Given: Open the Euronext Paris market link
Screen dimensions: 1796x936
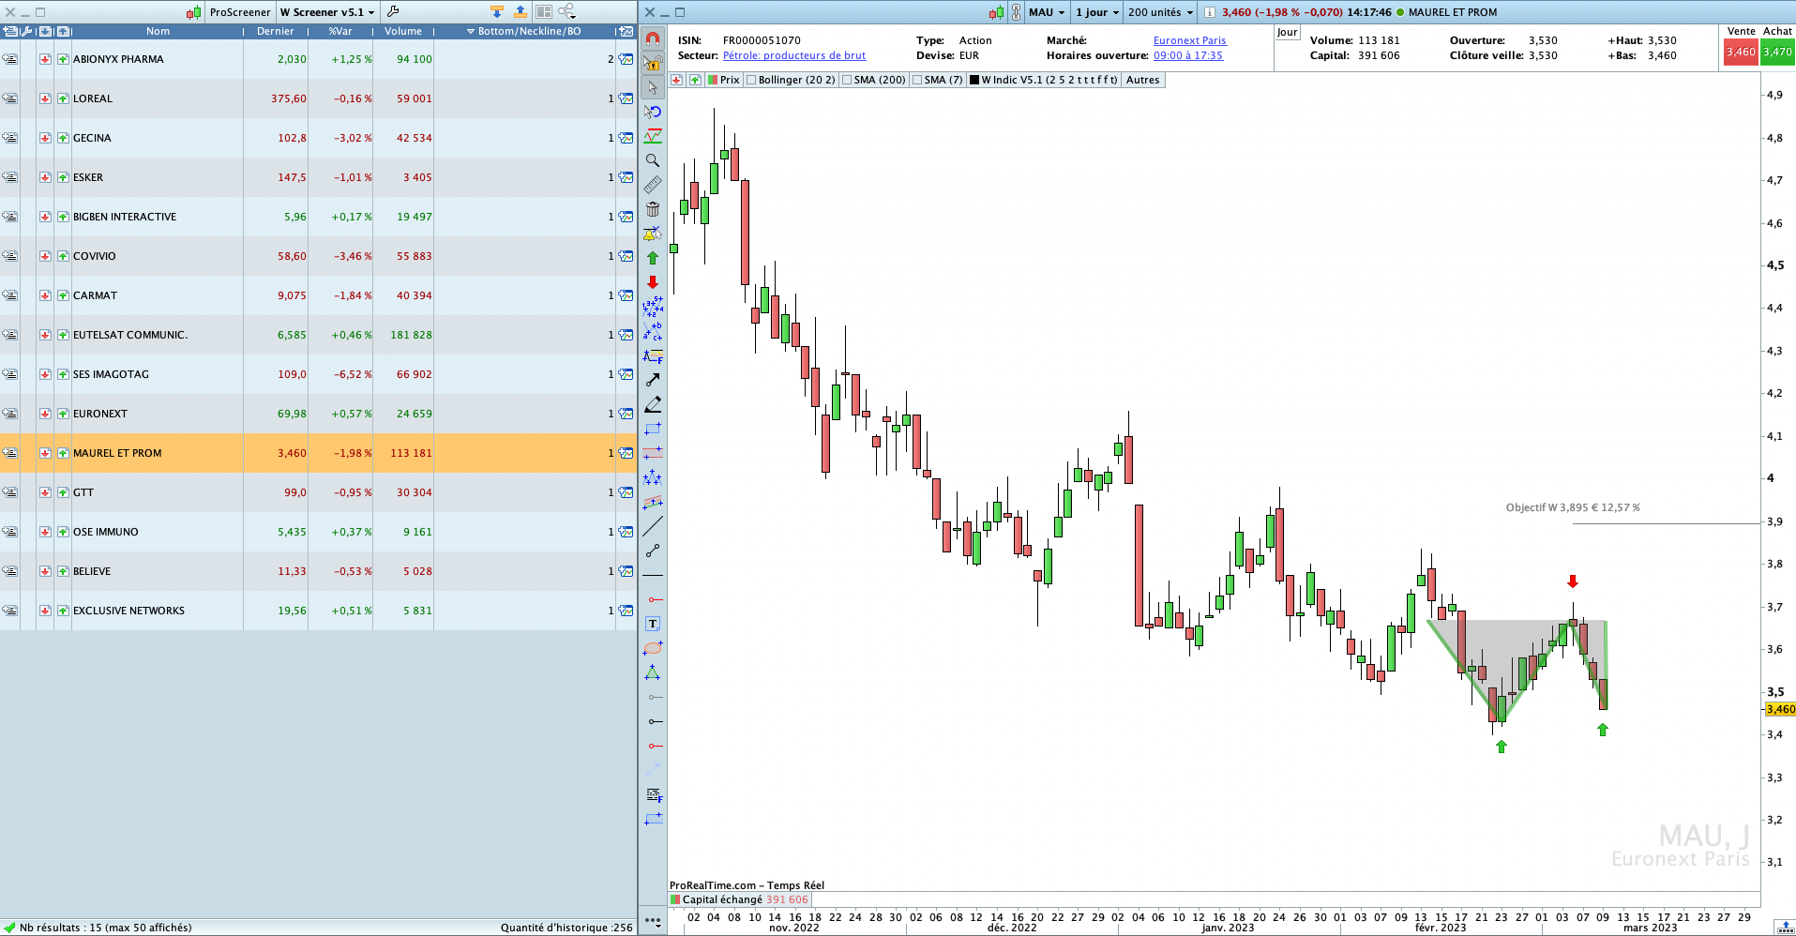Looking at the screenshot, I should pos(1189,40).
